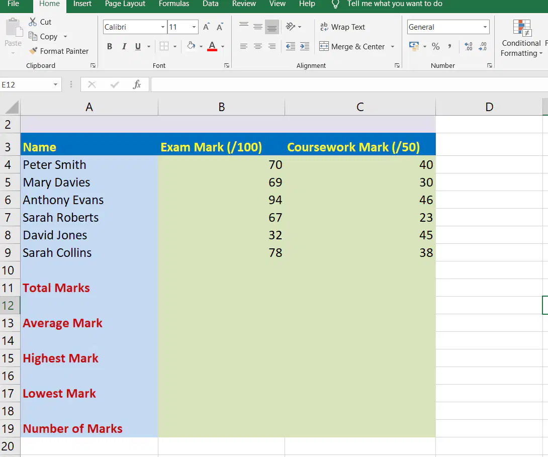Viewport: 548px width, 457px height.
Task: Open the Alignment dialog launcher
Action: [397, 65]
